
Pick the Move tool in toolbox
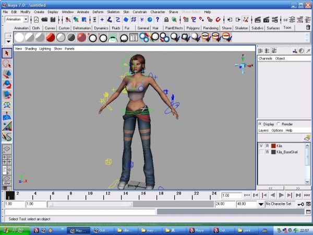click(x=7, y=74)
